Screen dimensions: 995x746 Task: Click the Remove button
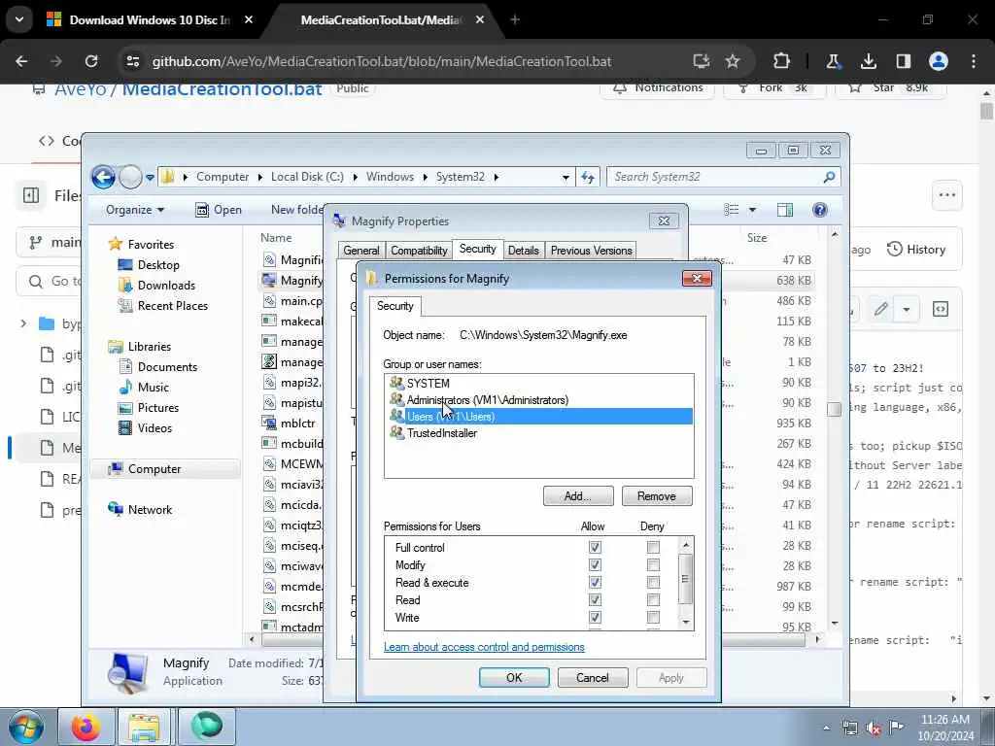click(x=657, y=496)
